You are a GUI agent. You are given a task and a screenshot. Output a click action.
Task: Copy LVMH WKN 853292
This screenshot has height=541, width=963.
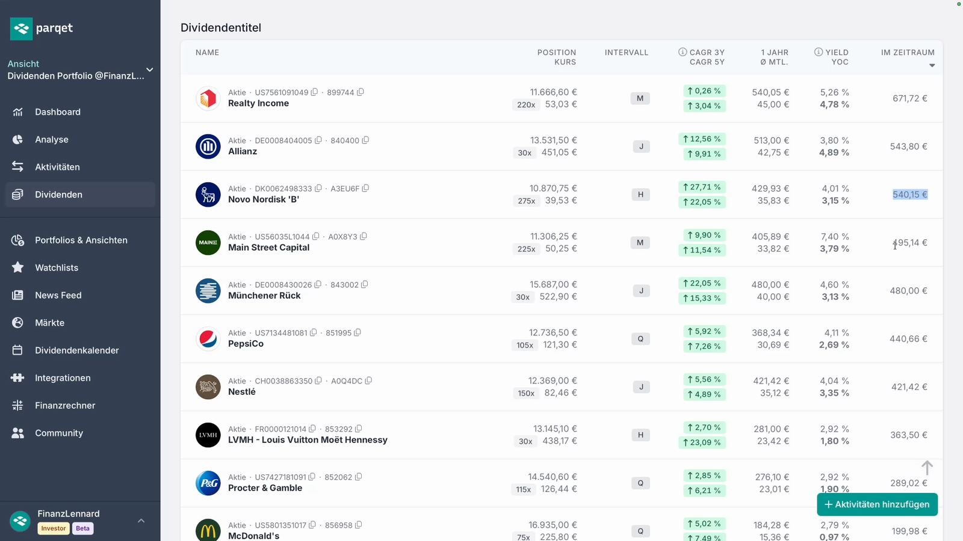(x=359, y=429)
